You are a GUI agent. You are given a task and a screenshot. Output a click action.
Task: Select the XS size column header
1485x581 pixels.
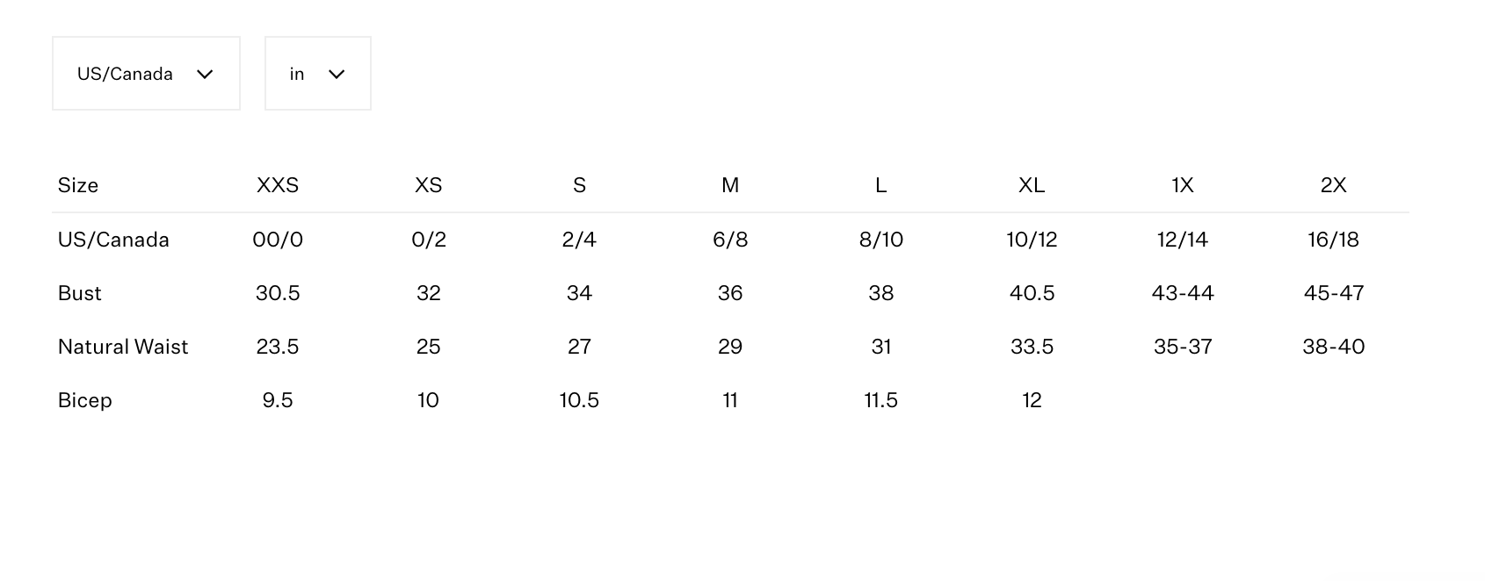point(429,185)
